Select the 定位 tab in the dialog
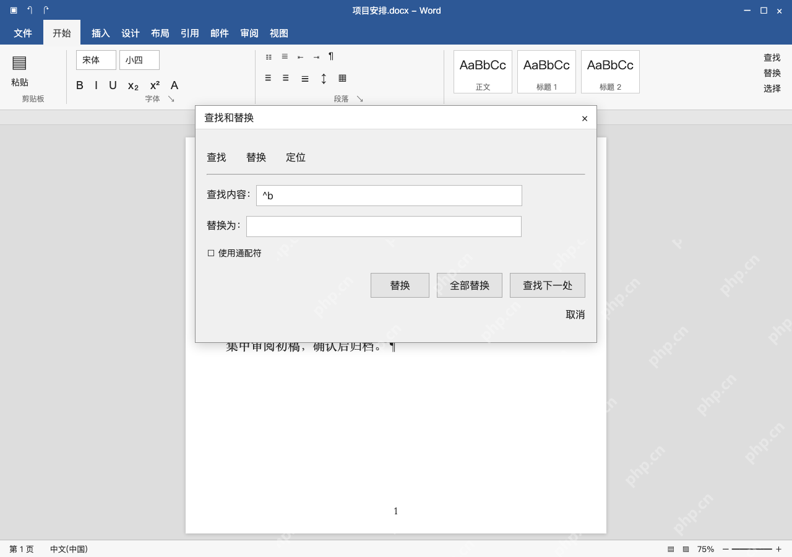This screenshot has height=557, width=792. [x=296, y=157]
